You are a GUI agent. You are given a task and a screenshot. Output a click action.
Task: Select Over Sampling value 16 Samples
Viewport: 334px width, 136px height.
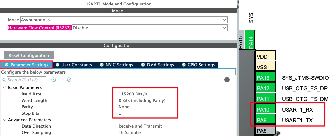point(130,133)
